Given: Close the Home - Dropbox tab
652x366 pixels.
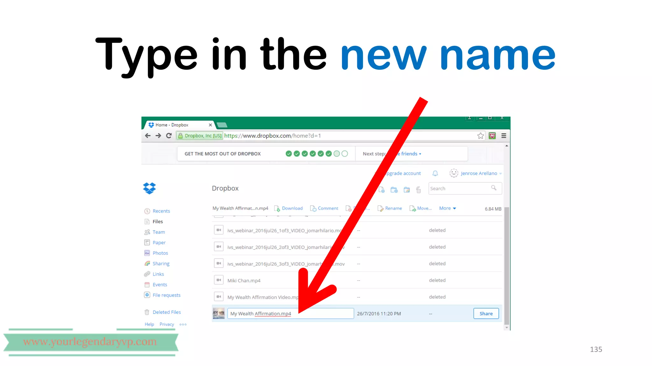Looking at the screenshot, I should pos(210,125).
